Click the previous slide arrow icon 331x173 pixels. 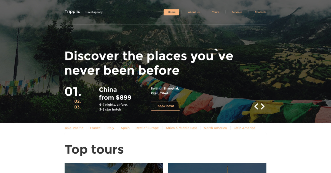pos(256,106)
